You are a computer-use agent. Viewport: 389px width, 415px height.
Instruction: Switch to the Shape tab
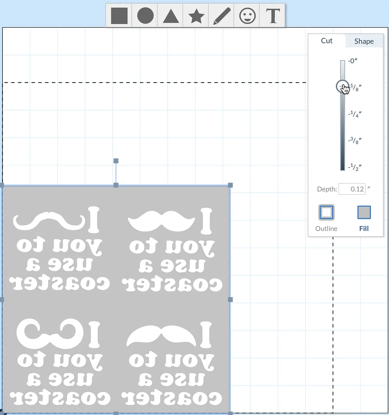364,41
